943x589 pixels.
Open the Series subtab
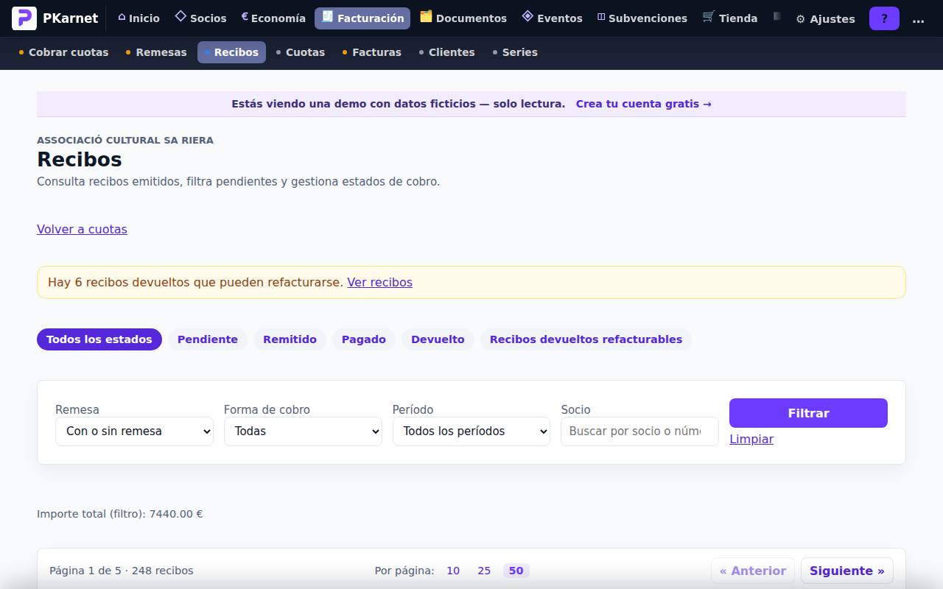tap(515, 52)
